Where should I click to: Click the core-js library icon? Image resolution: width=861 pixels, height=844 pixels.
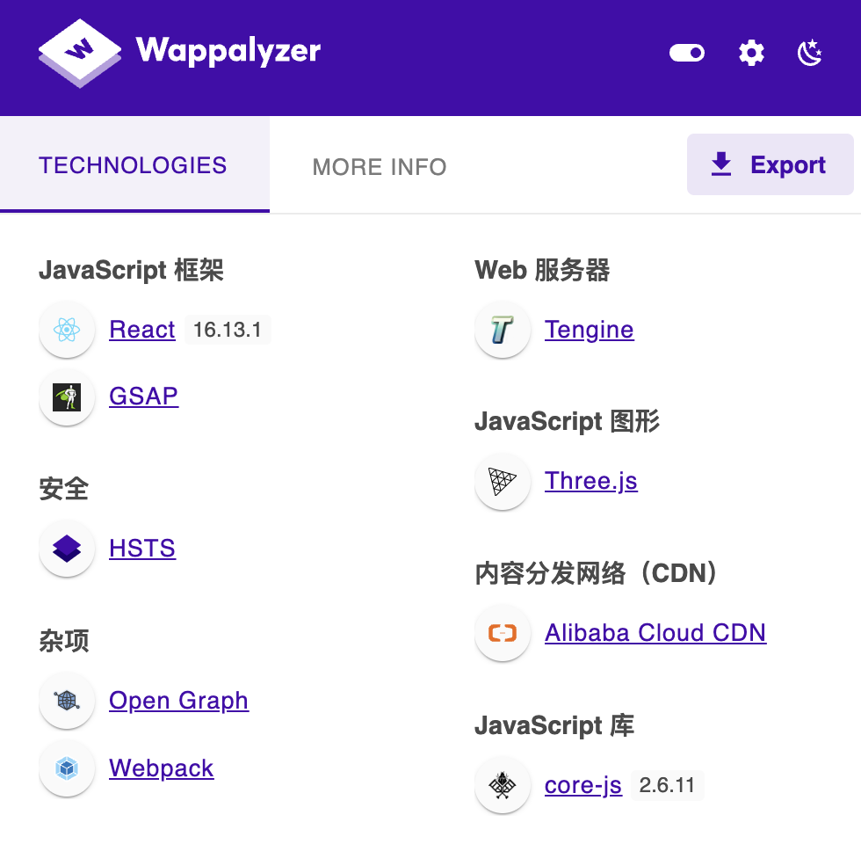tap(503, 785)
